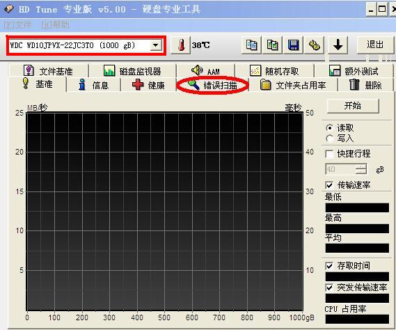Click the 开始 button
This screenshot has width=396, height=330.
pyautogui.click(x=353, y=106)
